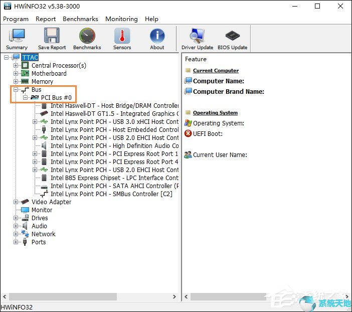Open the Benchmarks menu
Screen dimensions: 352x312
(80, 19)
